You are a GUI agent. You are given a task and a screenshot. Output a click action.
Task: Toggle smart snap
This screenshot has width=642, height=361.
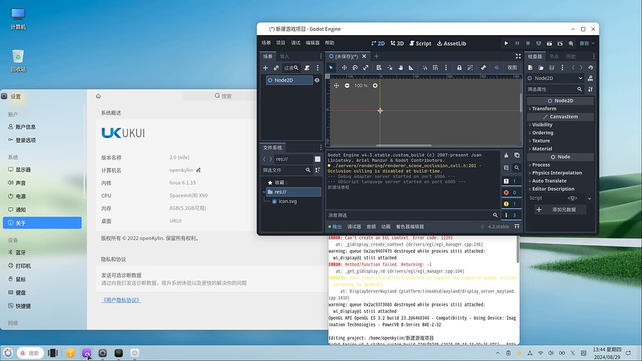click(x=424, y=68)
